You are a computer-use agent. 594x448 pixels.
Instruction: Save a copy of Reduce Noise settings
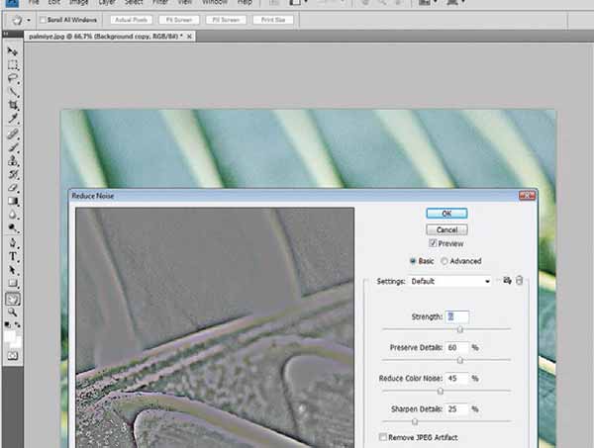click(507, 281)
